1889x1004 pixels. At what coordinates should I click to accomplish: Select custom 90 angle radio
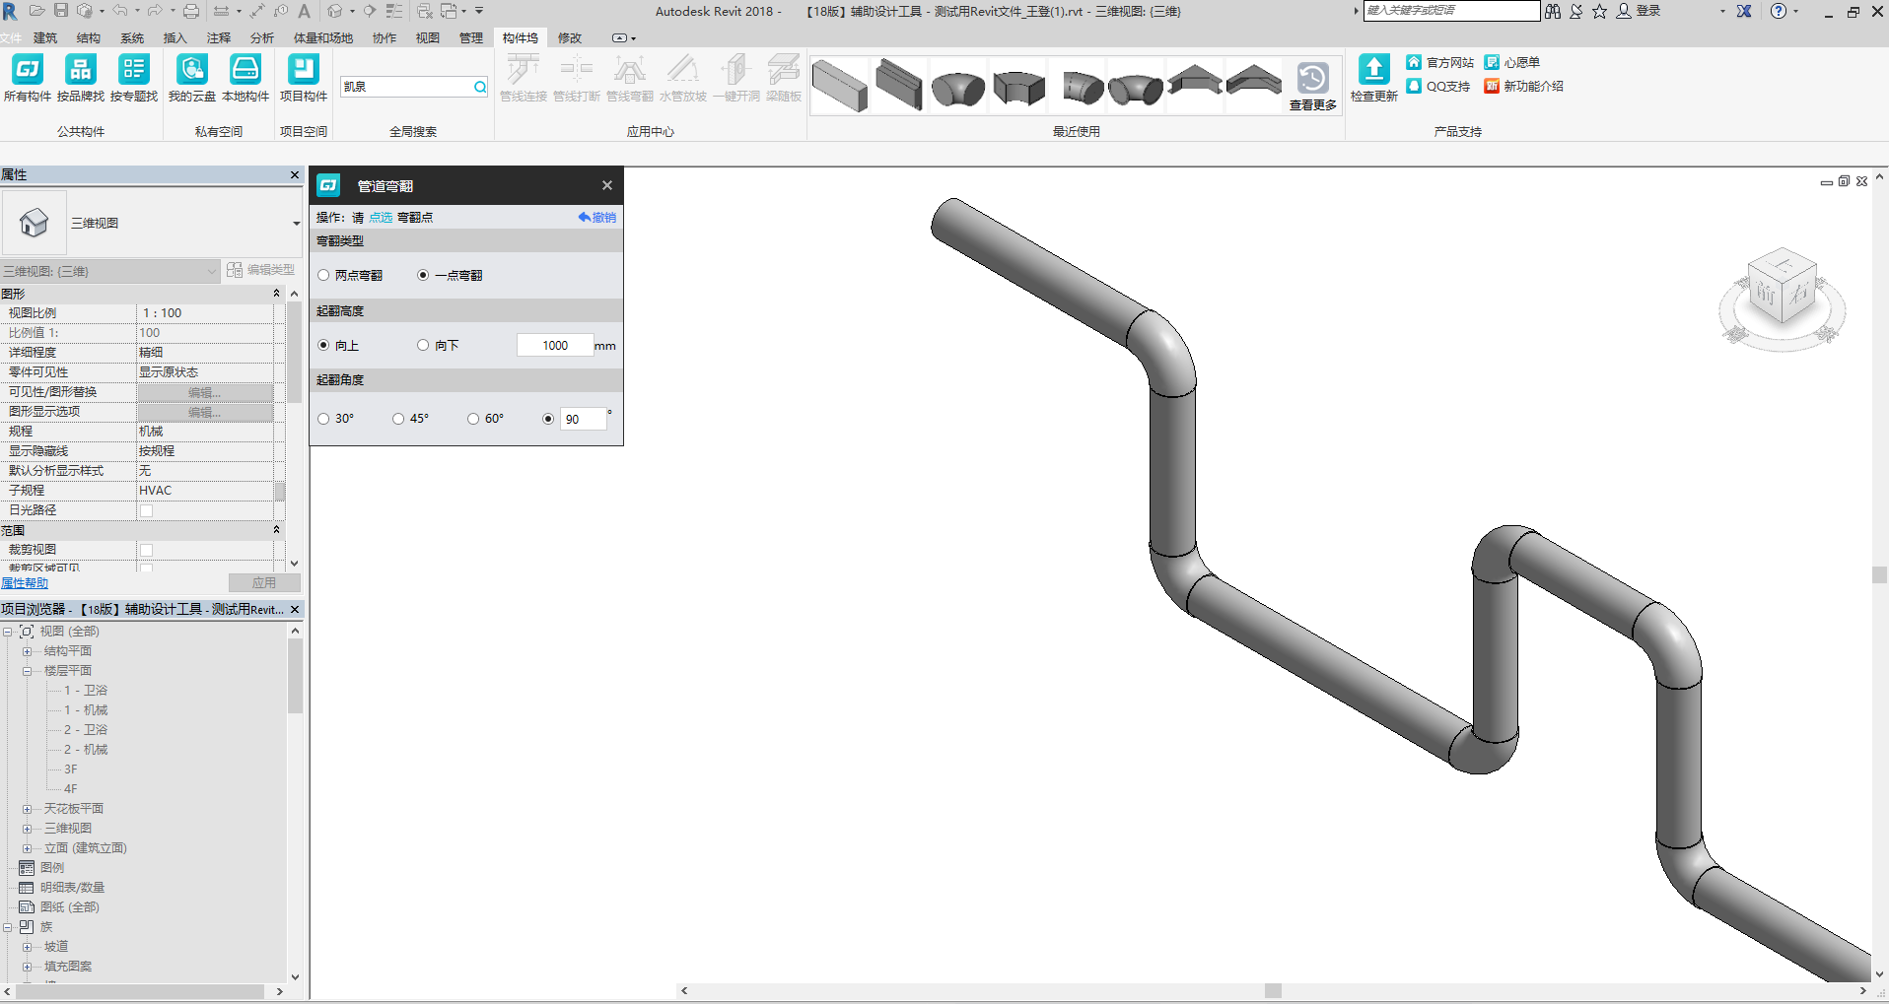click(548, 419)
